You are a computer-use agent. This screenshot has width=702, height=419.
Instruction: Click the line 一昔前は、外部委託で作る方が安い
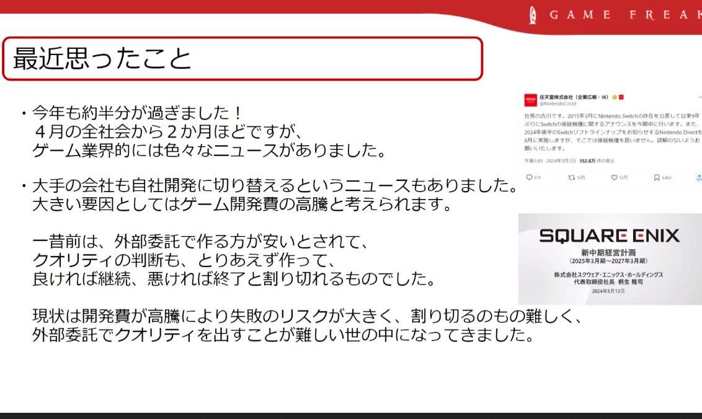pyautogui.click(x=200, y=241)
